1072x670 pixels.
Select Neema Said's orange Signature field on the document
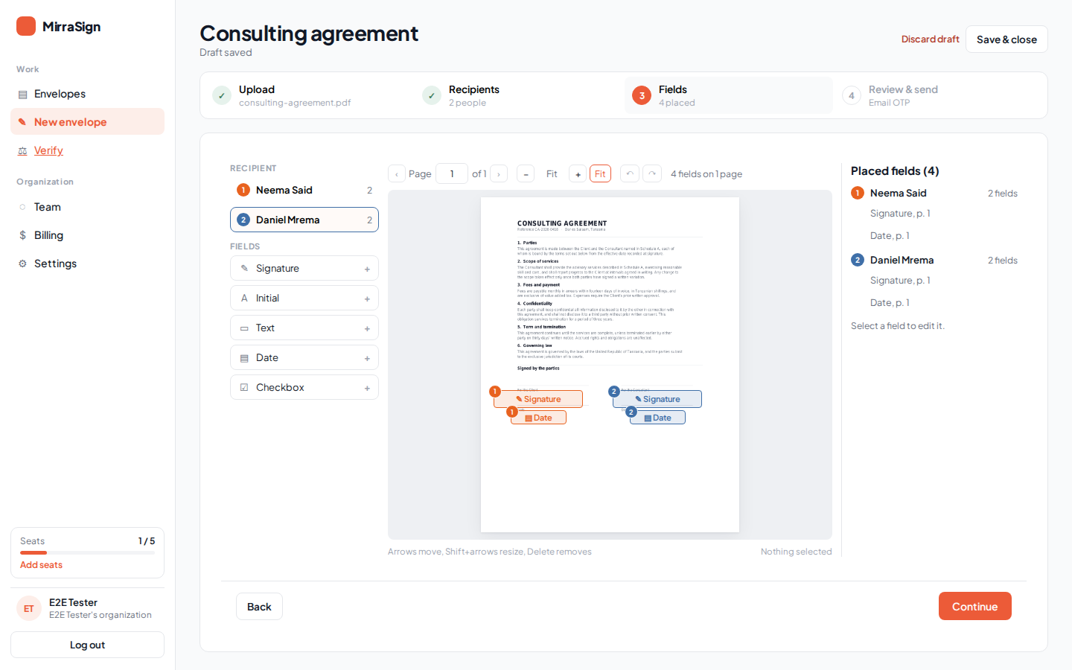pos(538,399)
